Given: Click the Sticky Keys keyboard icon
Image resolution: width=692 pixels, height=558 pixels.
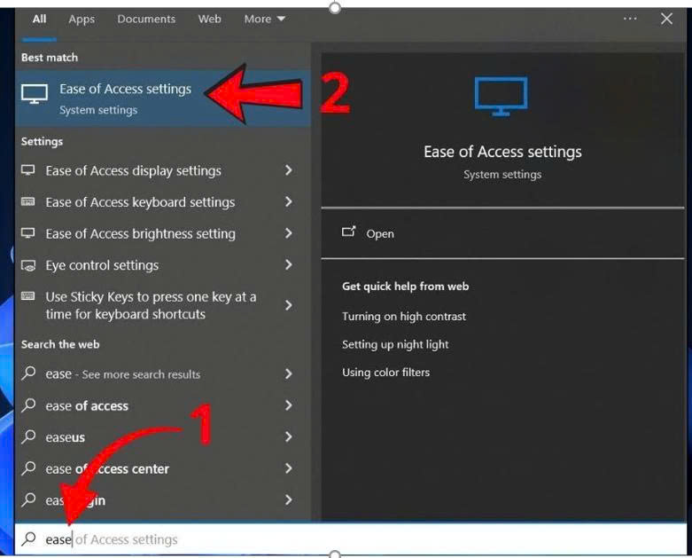Looking at the screenshot, I should tap(29, 297).
